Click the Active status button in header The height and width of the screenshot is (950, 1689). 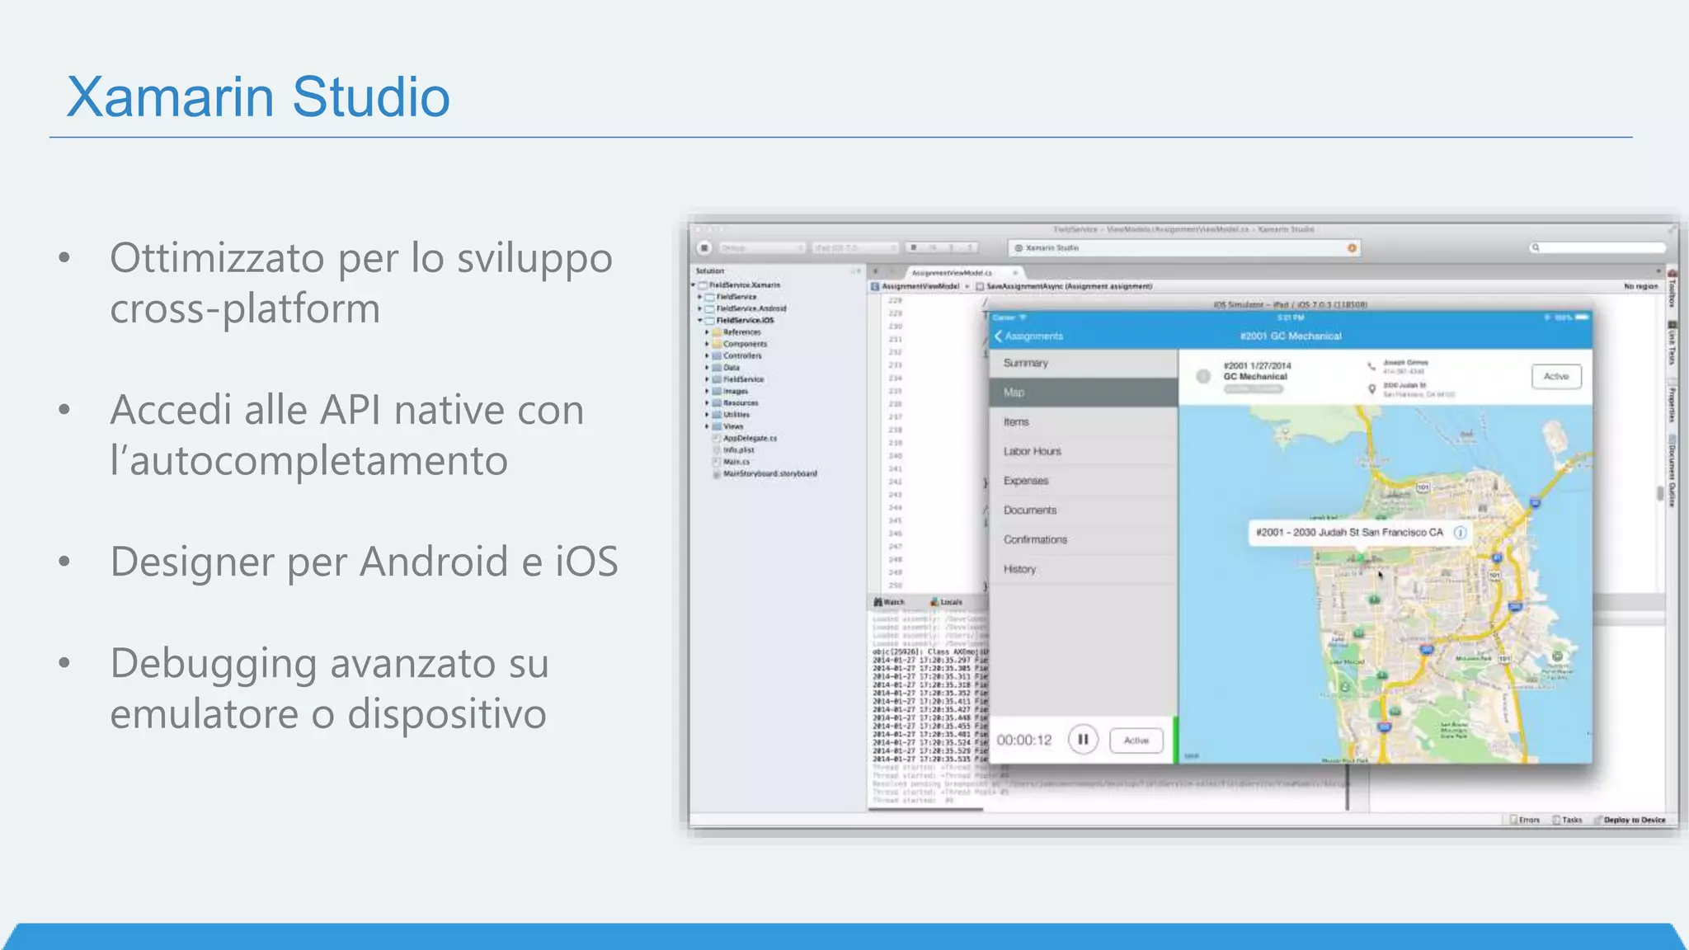[1556, 376]
